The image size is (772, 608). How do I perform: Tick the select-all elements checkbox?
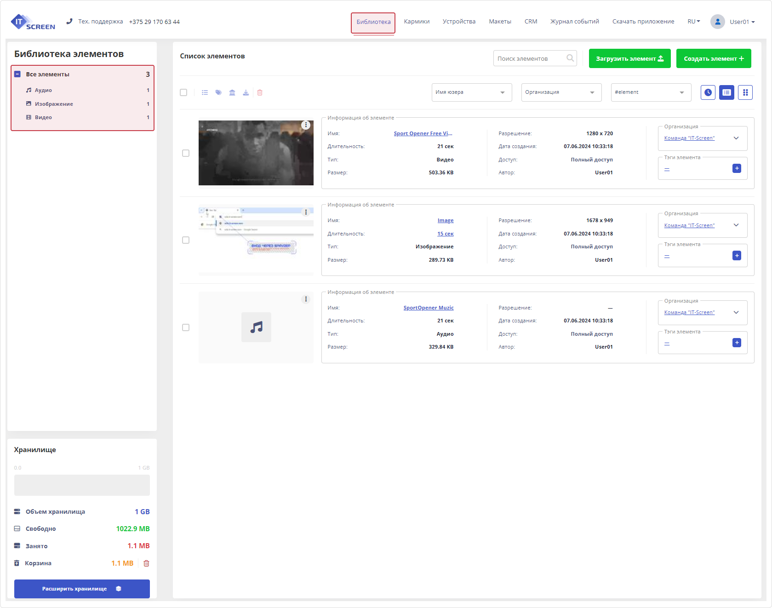pos(183,92)
